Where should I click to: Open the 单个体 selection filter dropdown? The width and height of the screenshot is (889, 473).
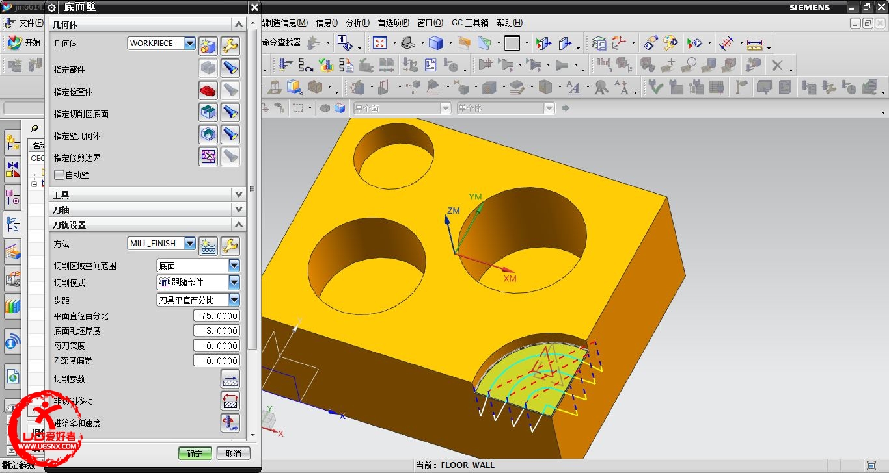click(549, 109)
